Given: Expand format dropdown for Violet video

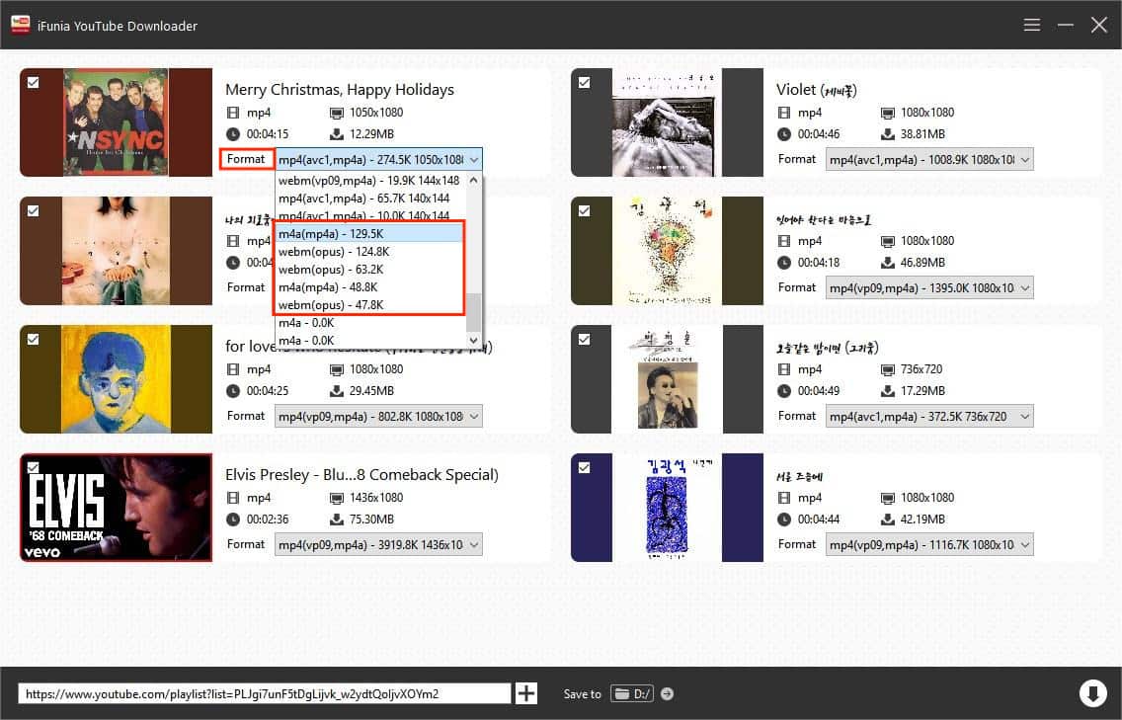Looking at the screenshot, I should [929, 159].
